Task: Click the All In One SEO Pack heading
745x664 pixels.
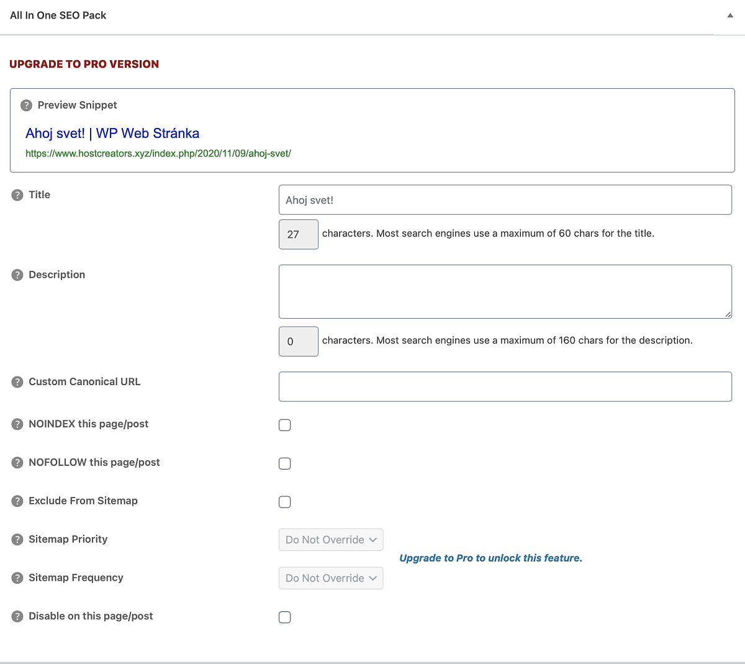Action: click(58, 16)
